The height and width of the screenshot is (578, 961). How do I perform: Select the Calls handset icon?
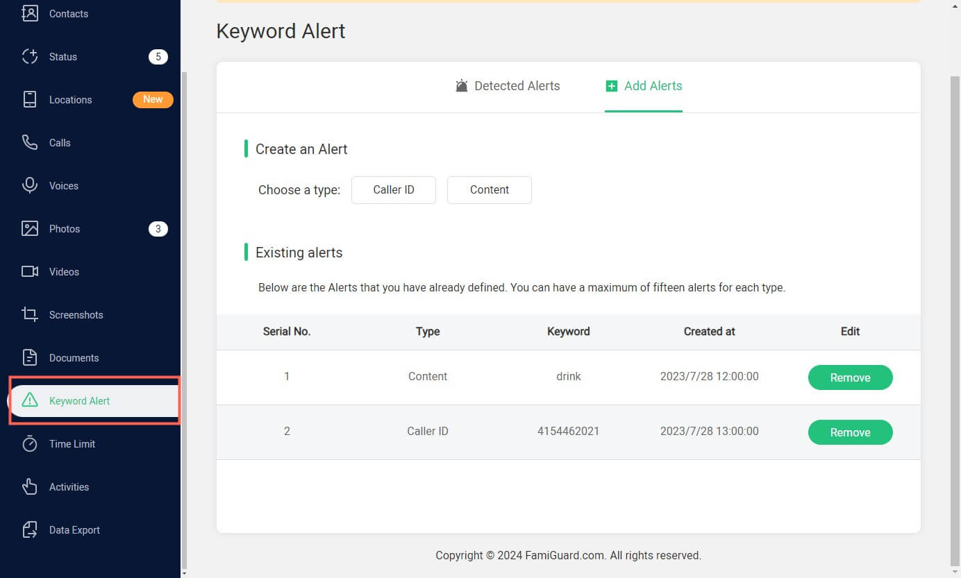[x=30, y=143]
